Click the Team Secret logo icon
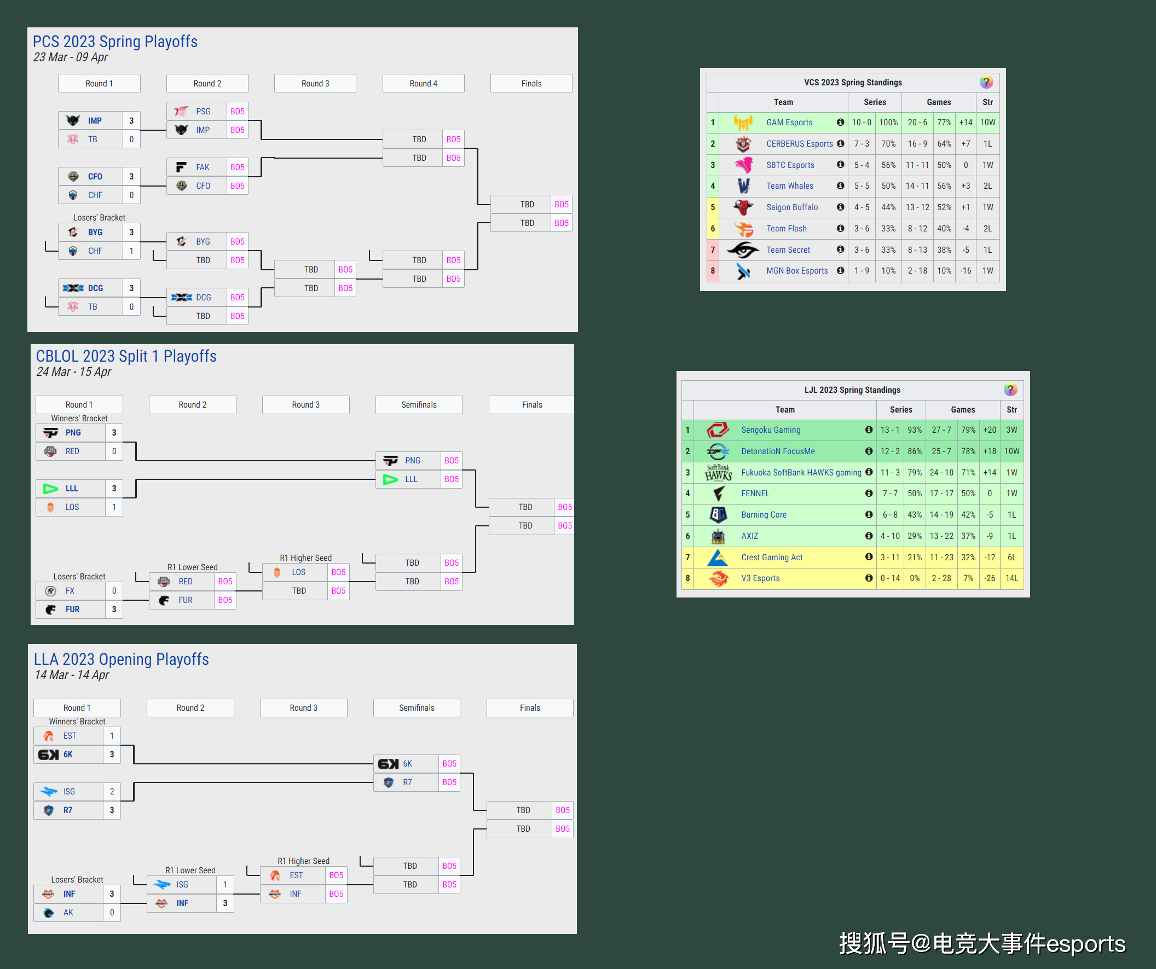The image size is (1156, 969). [743, 250]
